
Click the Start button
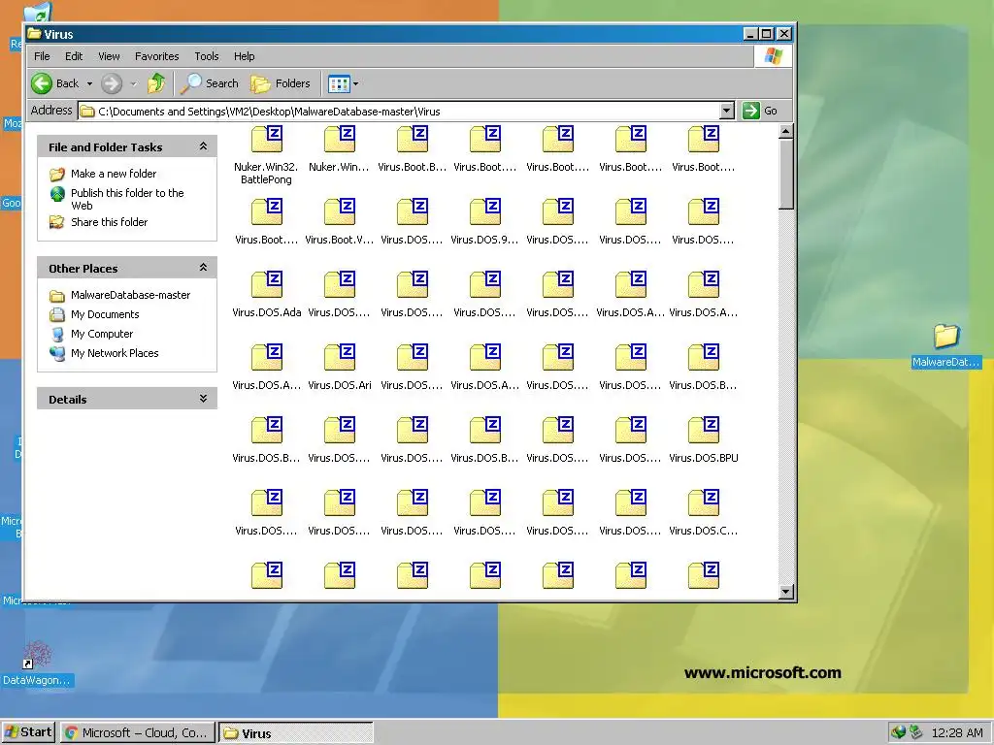coord(28,732)
